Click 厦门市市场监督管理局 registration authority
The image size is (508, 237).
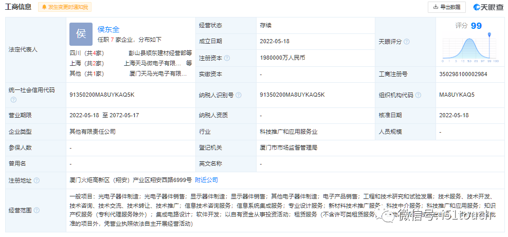pos(288,148)
